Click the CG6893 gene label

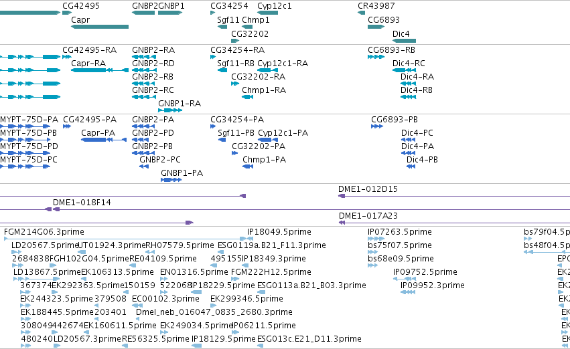pyautogui.click(x=384, y=19)
